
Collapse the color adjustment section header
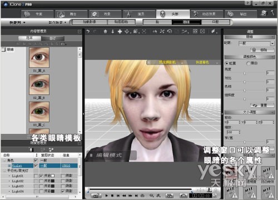[x=249, y=57]
